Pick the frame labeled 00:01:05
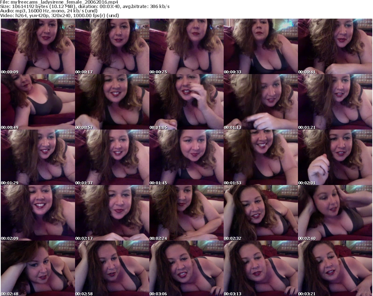 186,102
